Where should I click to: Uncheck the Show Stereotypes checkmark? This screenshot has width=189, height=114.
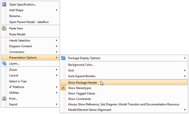tap(63, 88)
